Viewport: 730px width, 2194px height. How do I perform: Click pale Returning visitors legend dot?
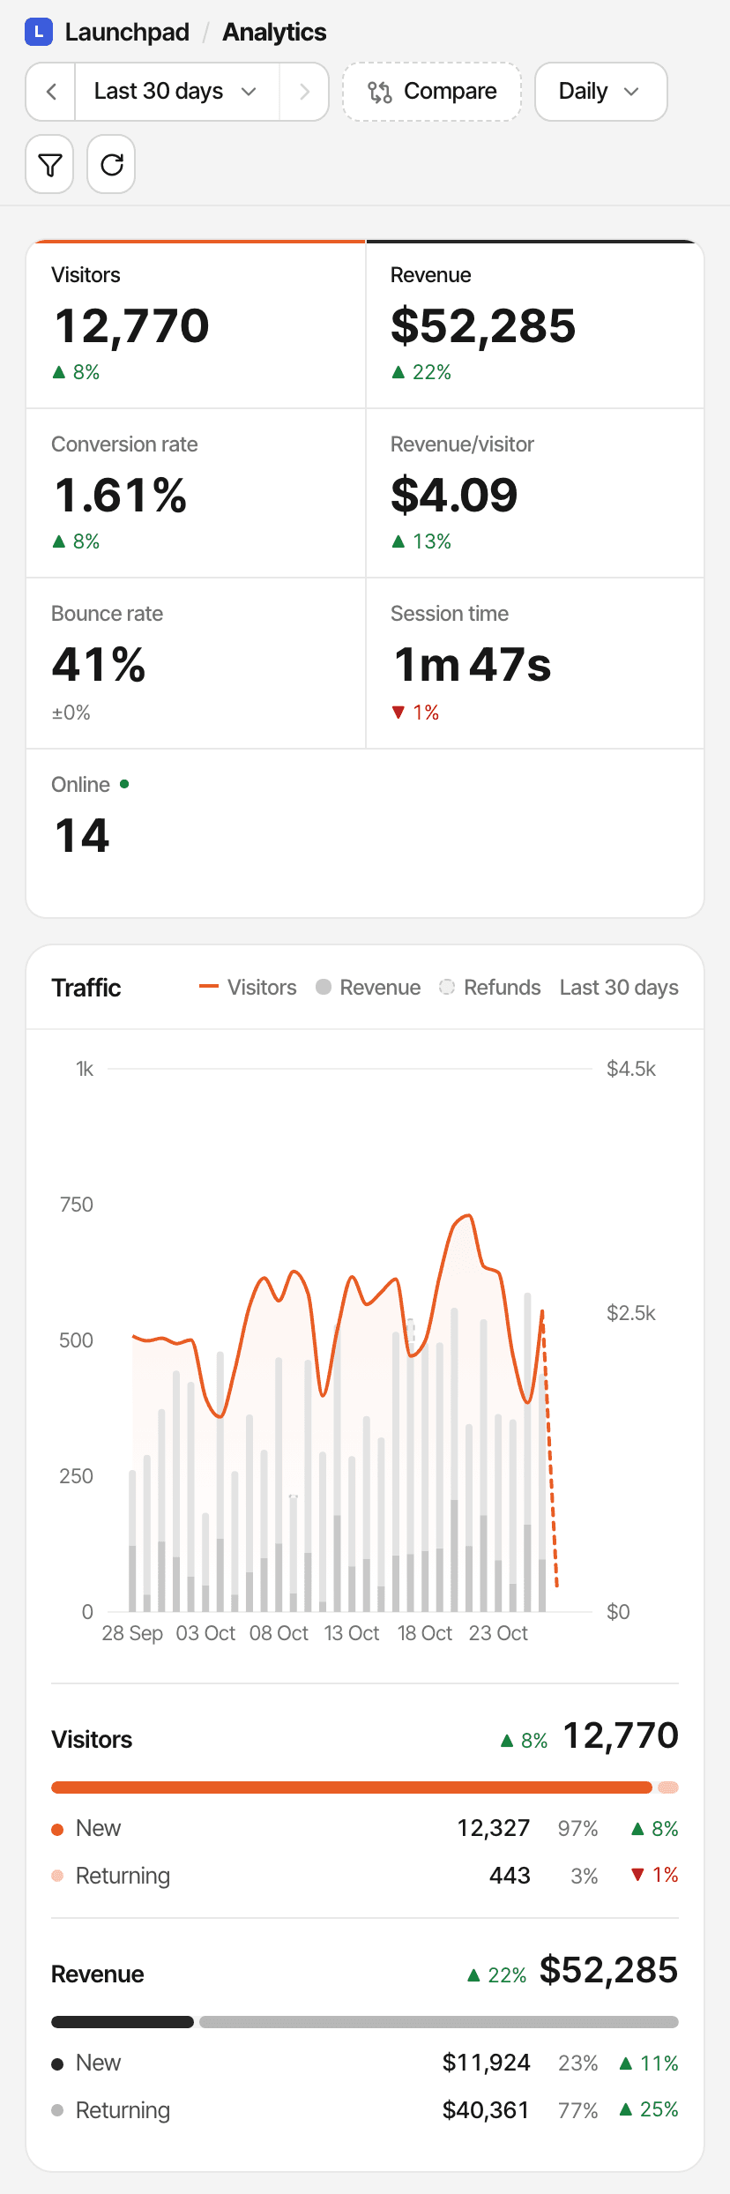pos(57,1876)
